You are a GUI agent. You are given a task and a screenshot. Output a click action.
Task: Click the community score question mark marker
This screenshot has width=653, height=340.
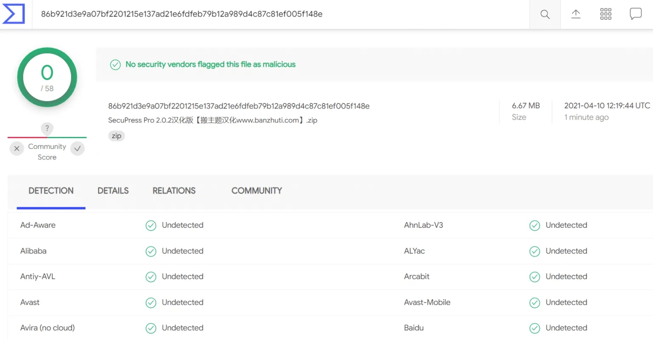click(x=47, y=128)
